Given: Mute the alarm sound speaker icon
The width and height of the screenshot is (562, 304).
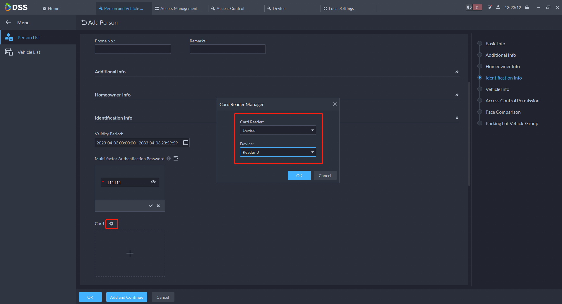Looking at the screenshot, I should (x=469, y=8).
